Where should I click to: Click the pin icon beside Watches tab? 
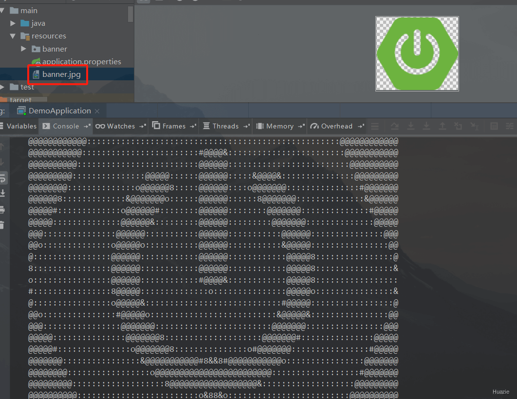[x=143, y=126]
